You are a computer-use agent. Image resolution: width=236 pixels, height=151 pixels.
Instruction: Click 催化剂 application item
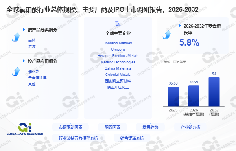click(x=34, y=72)
